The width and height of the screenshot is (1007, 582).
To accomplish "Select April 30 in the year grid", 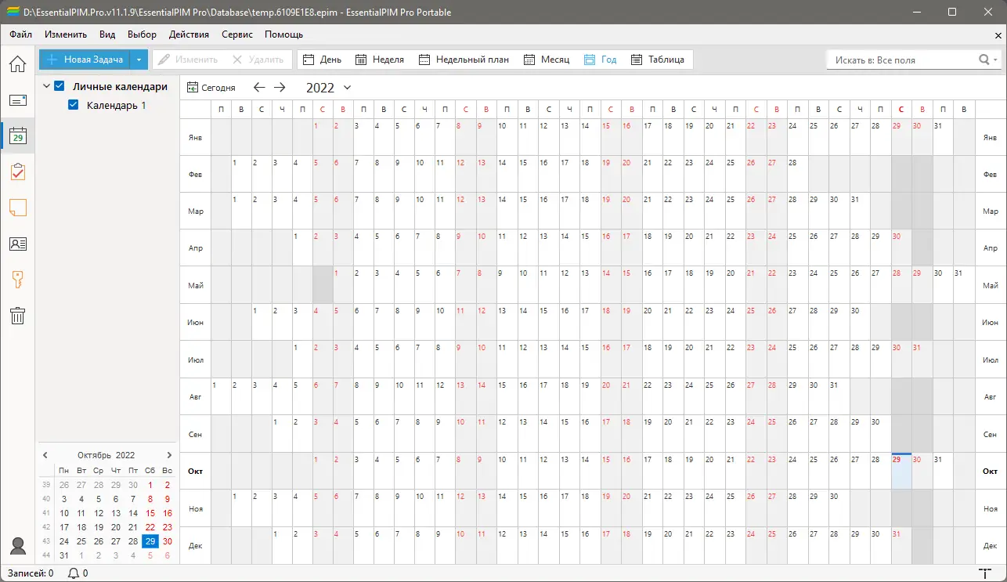I will [901, 248].
